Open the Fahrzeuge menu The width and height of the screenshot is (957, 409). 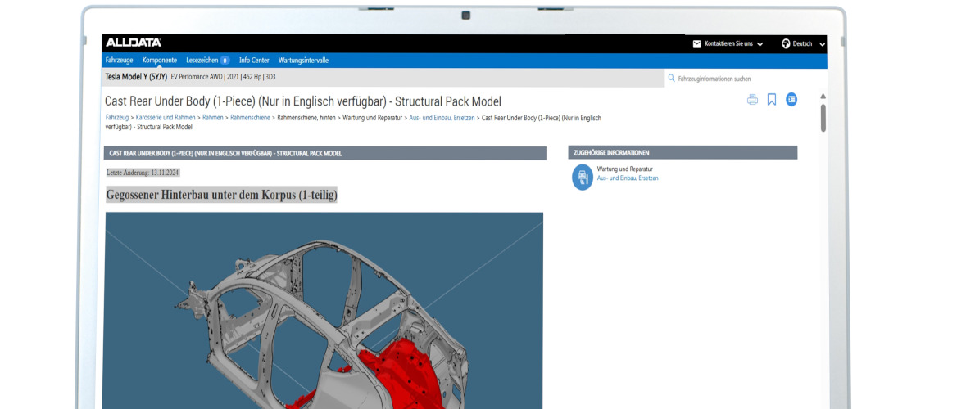coord(119,61)
